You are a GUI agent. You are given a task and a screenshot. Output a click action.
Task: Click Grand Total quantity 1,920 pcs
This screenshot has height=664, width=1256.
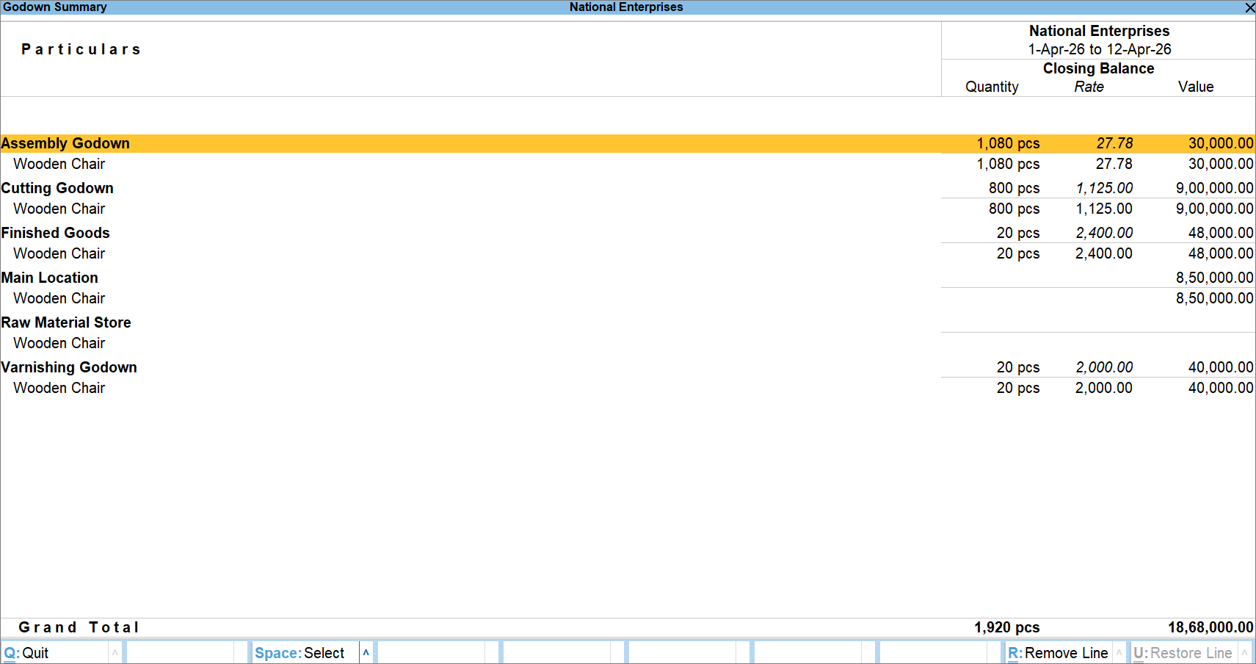[1006, 627]
